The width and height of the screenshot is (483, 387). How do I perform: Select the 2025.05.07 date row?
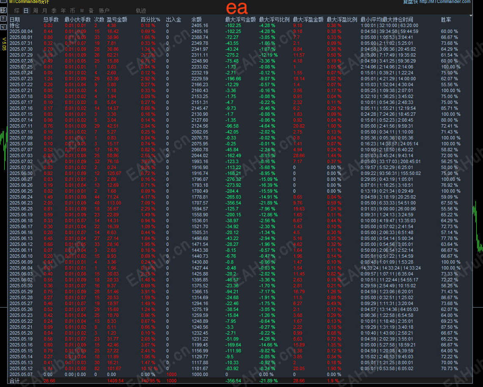(21, 374)
